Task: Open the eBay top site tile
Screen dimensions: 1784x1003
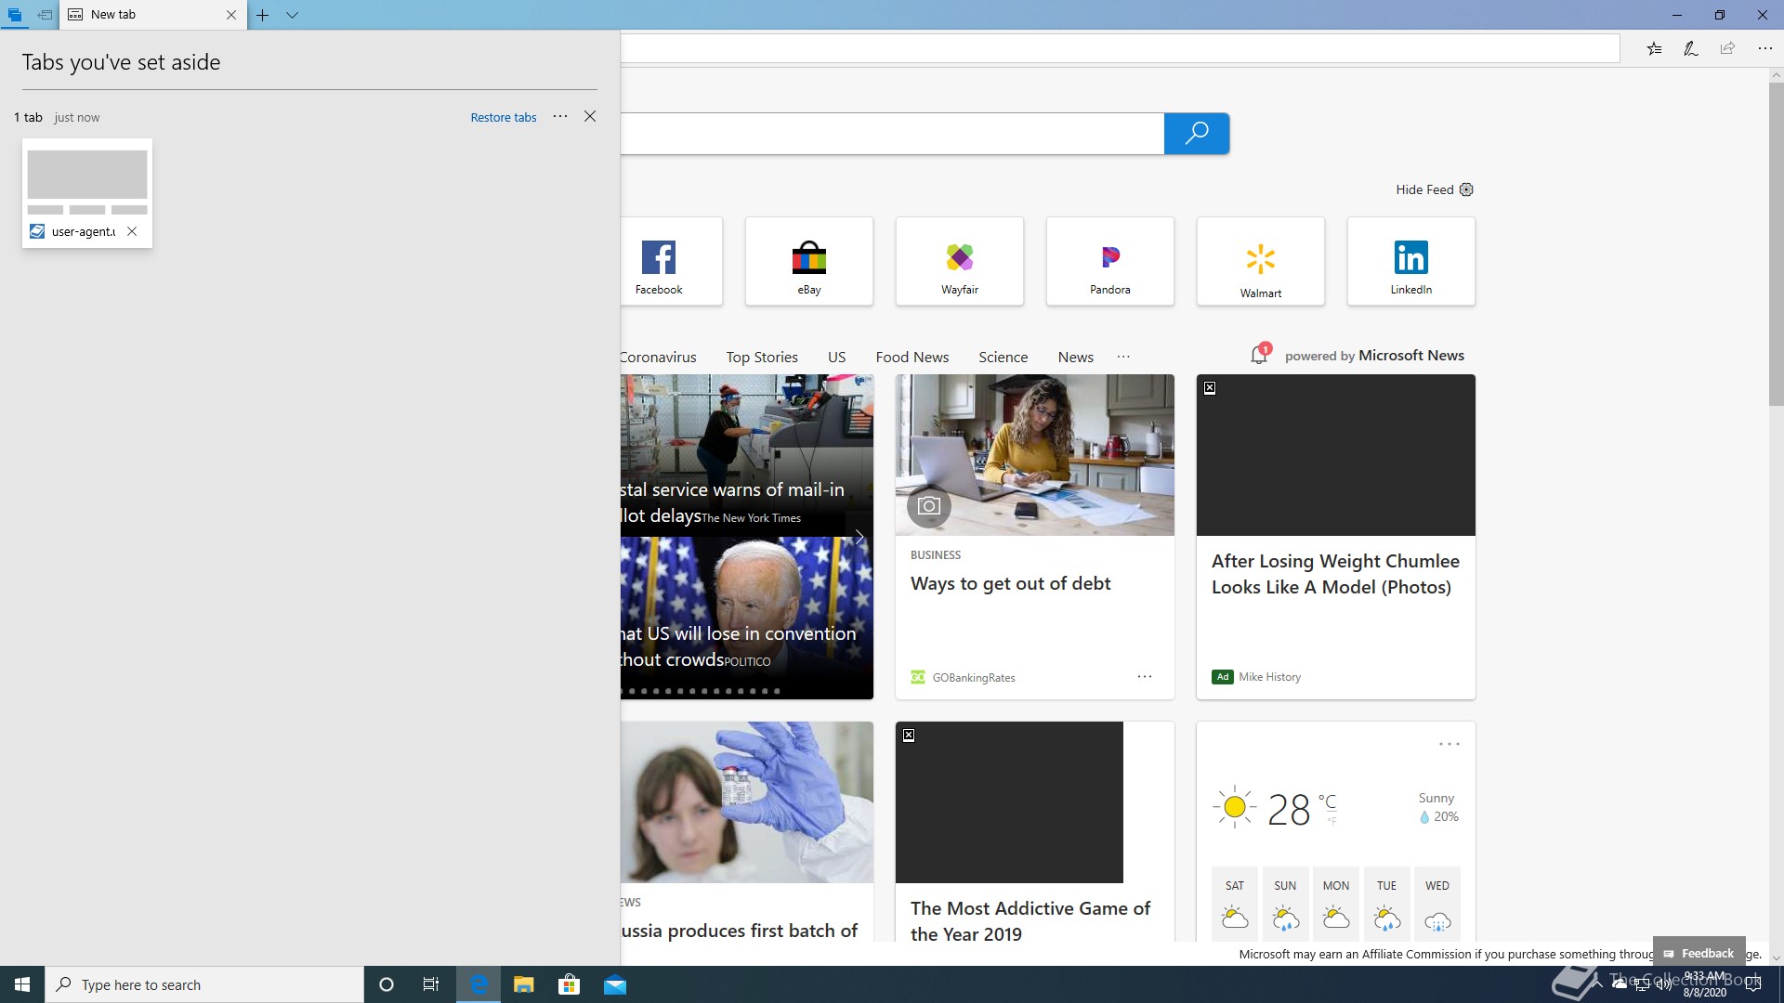Action: coord(809,261)
